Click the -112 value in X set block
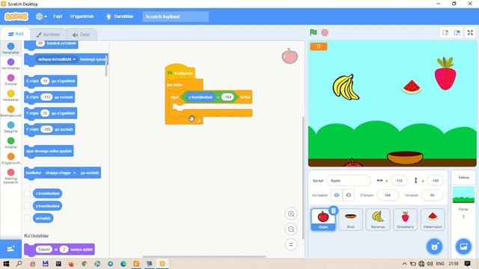 tap(46, 97)
